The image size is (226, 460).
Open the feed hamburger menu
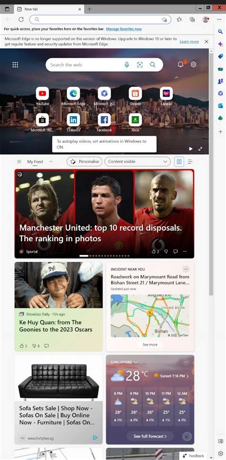coord(19,161)
